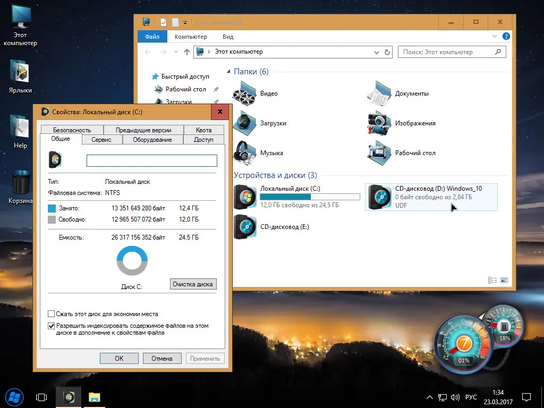544x408 pixels.
Task: Click Этот компьютер desktop icon
Action: pyautogui.click(x=20, y=25)
